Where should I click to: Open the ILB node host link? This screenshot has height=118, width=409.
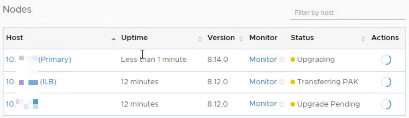[31, 82]
